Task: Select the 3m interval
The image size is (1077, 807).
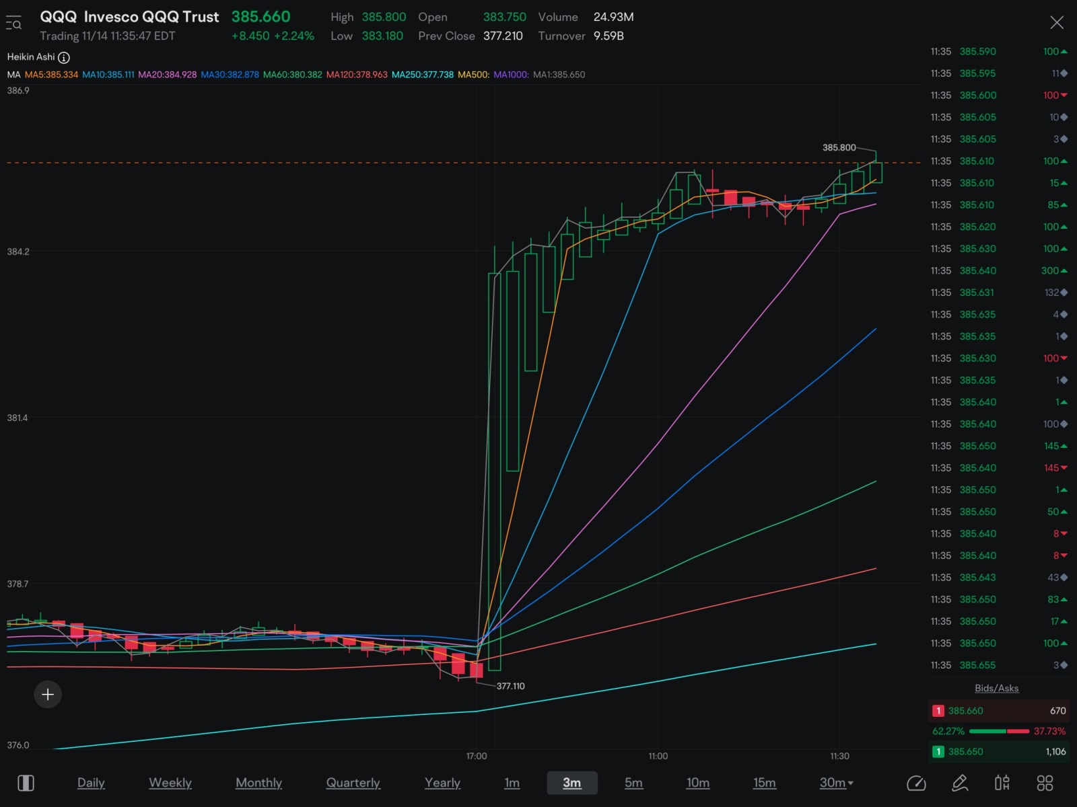Action: (571, 783)
